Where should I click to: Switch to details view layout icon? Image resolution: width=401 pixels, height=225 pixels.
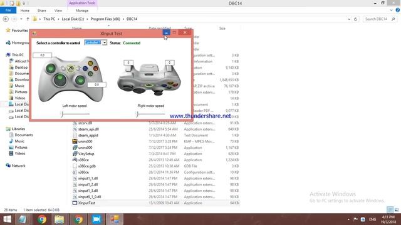[390, 210]
